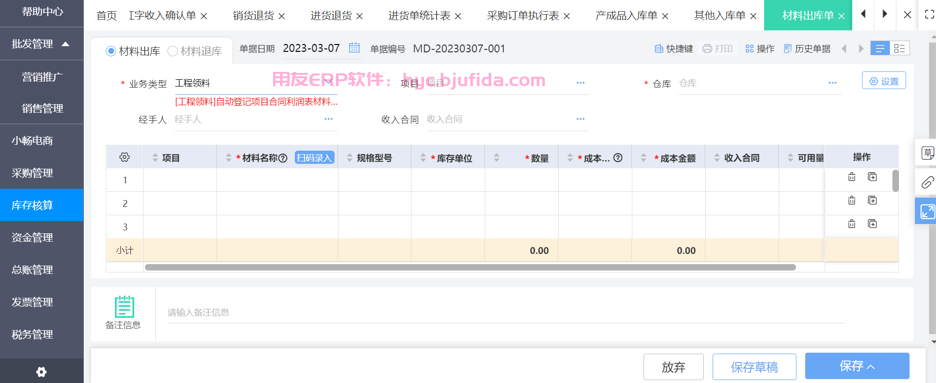Expand 业务类型 dropdown
This screenshot has width=936, height=383.
328,82
